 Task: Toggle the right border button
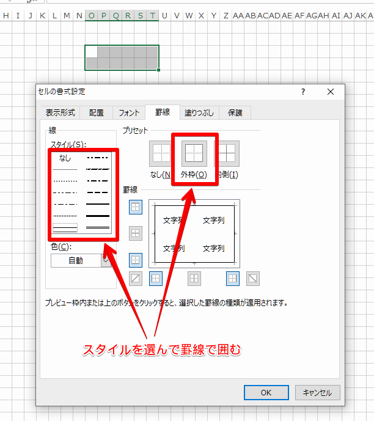tap(232, 279)
